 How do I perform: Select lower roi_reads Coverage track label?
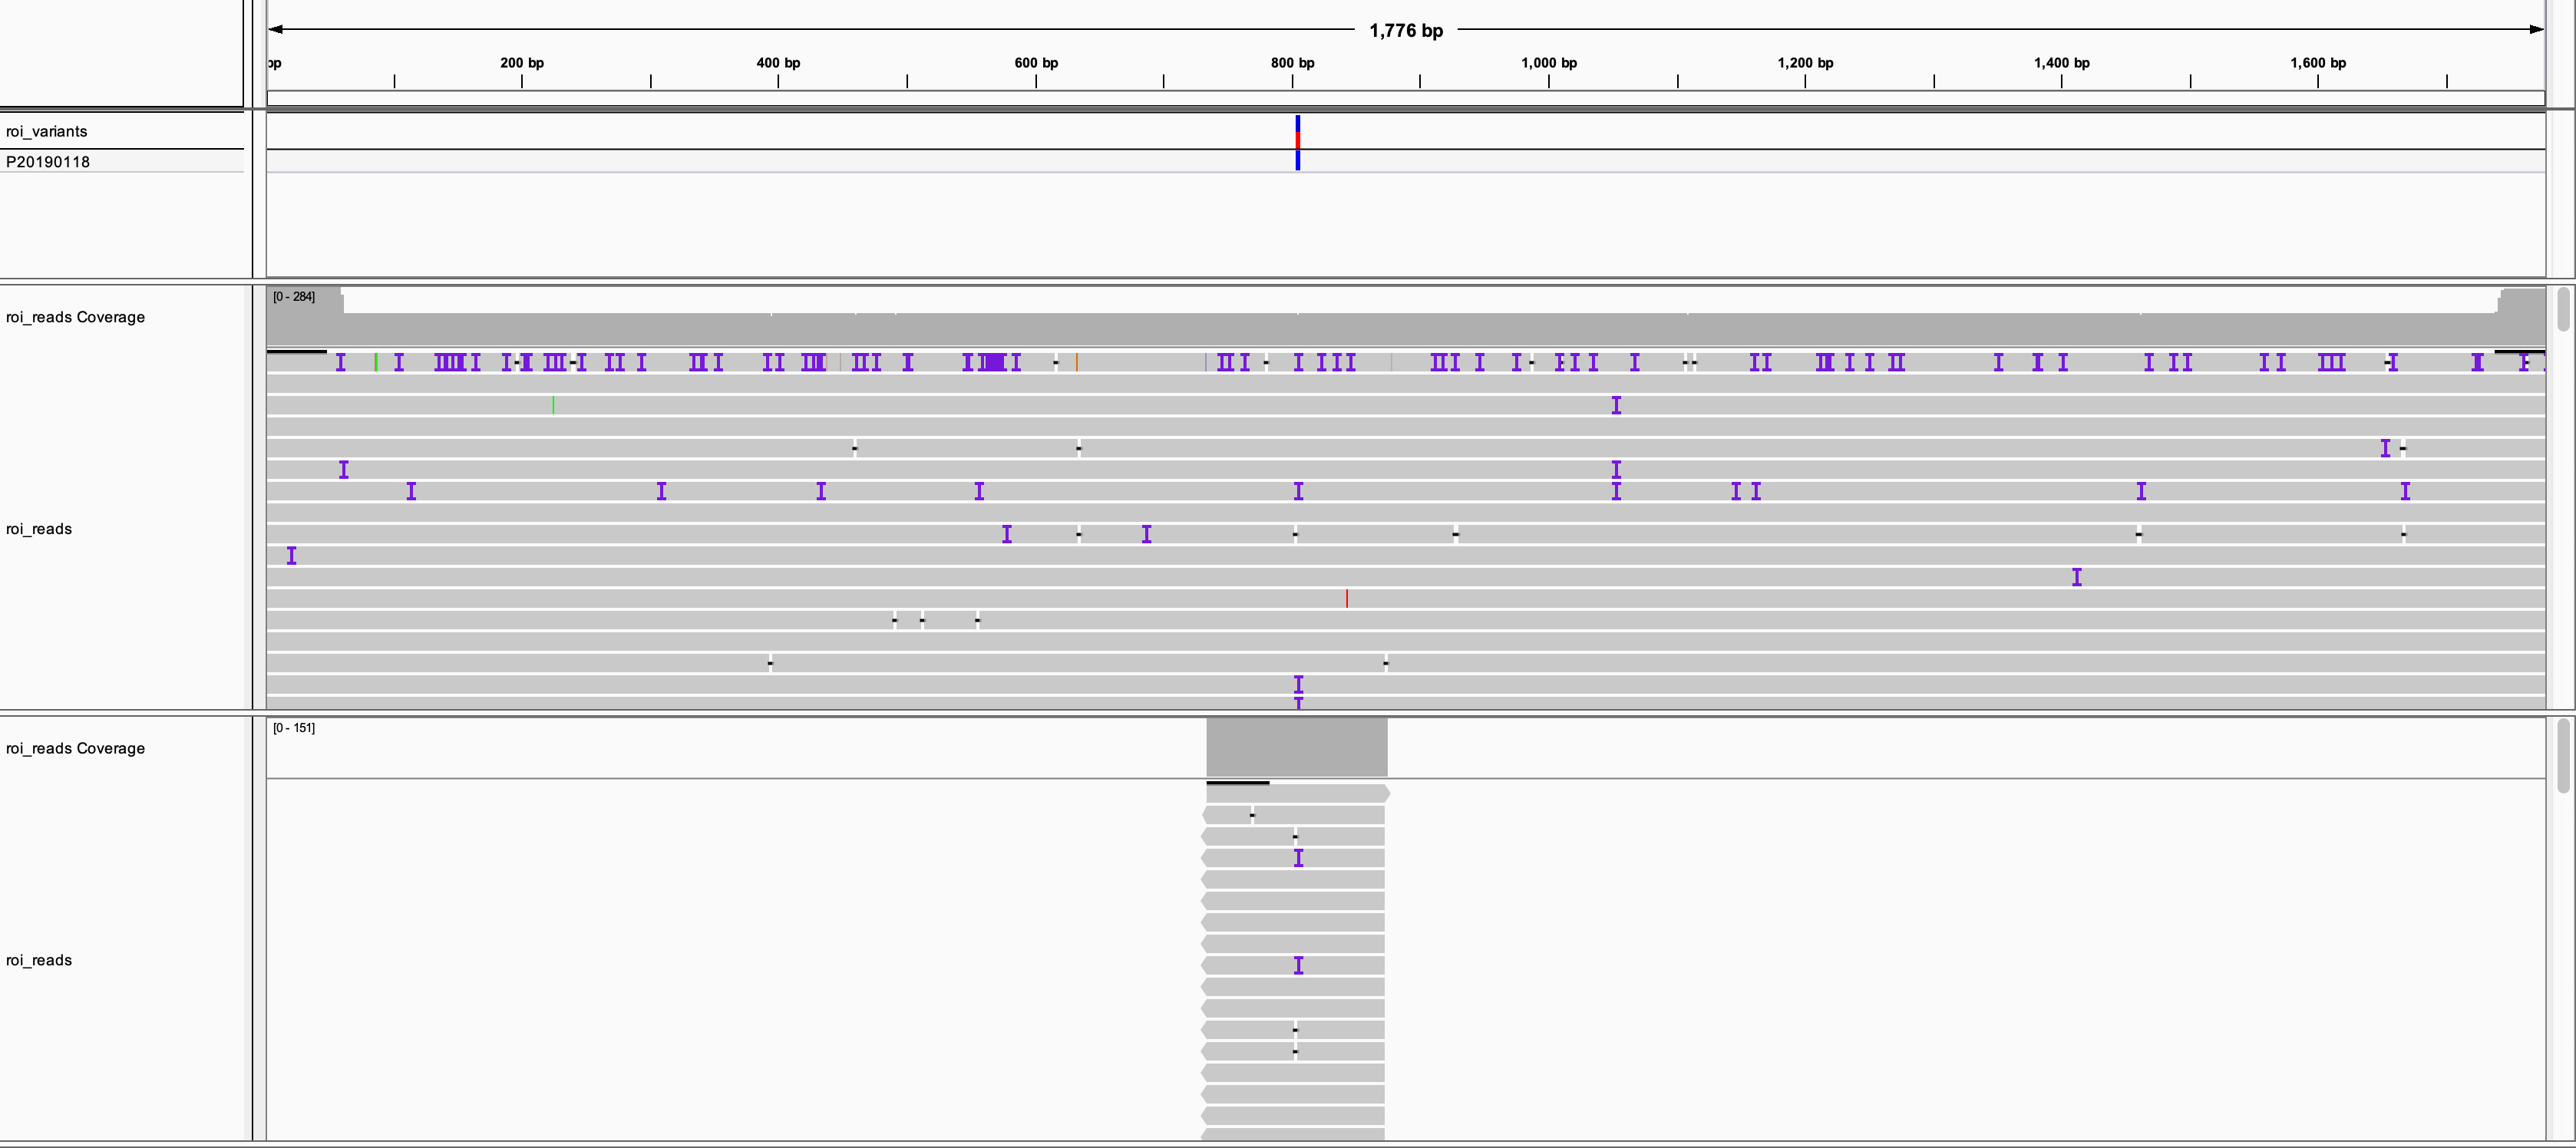pos(75,748)
